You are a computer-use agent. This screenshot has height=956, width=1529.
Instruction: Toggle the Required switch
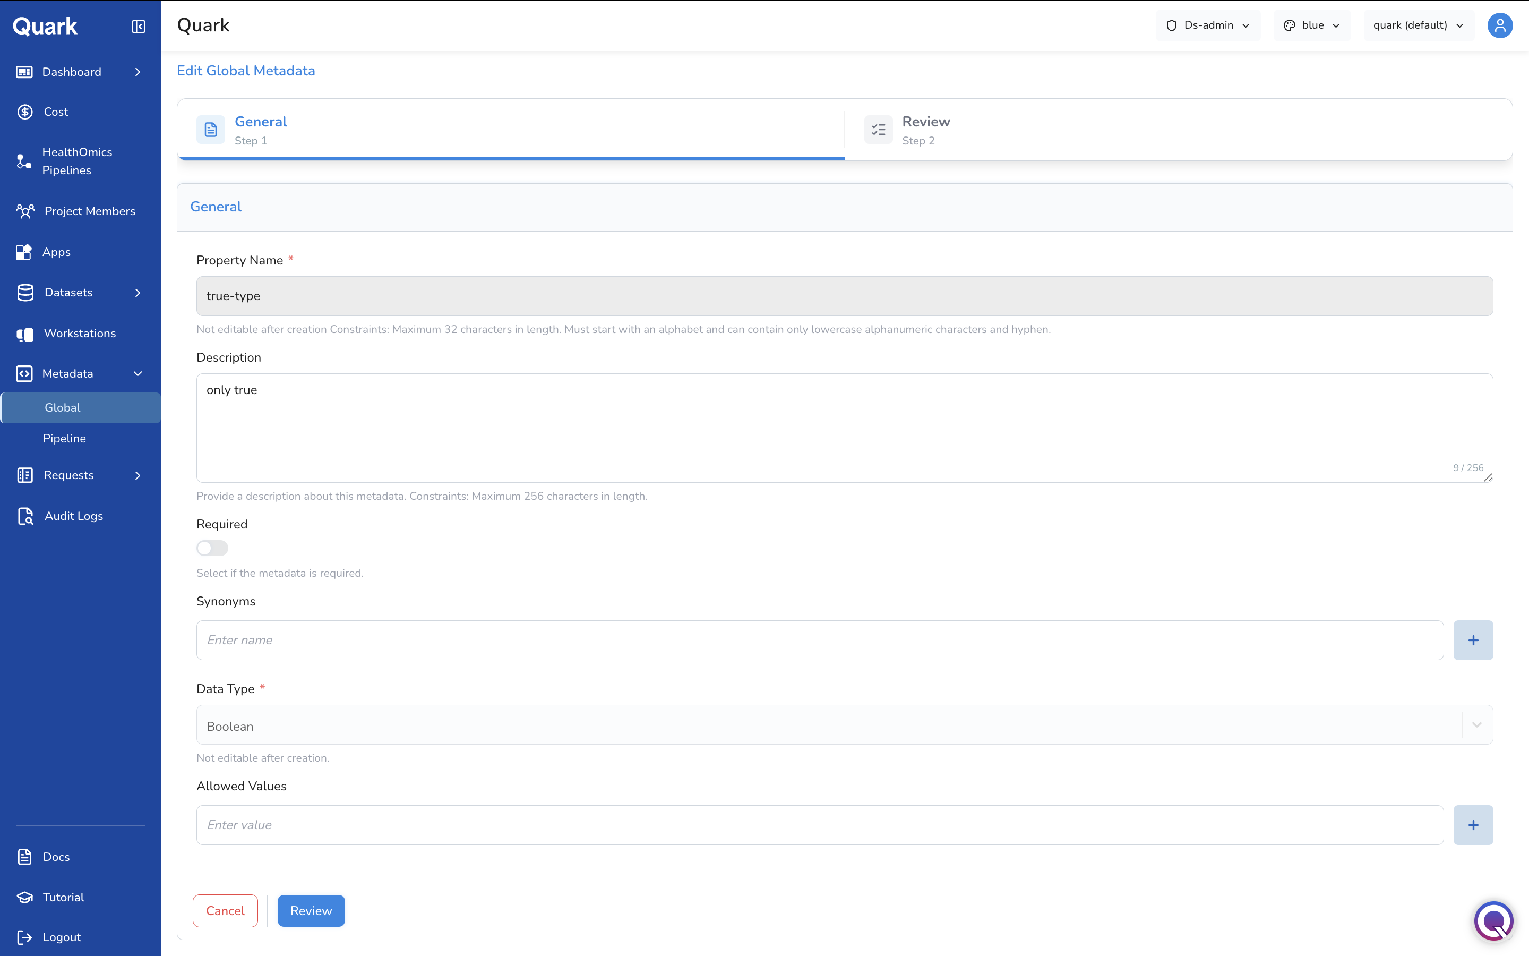point(212,548)
